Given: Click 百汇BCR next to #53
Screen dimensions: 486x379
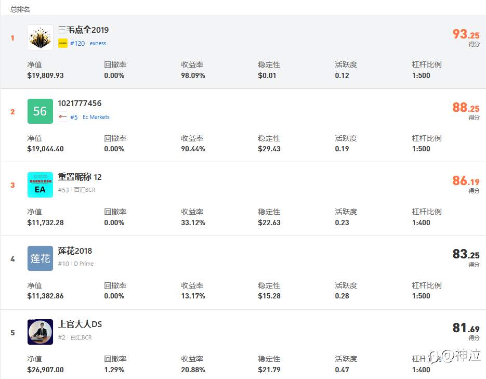Looking at the screenshot, I should click(85, 190).
